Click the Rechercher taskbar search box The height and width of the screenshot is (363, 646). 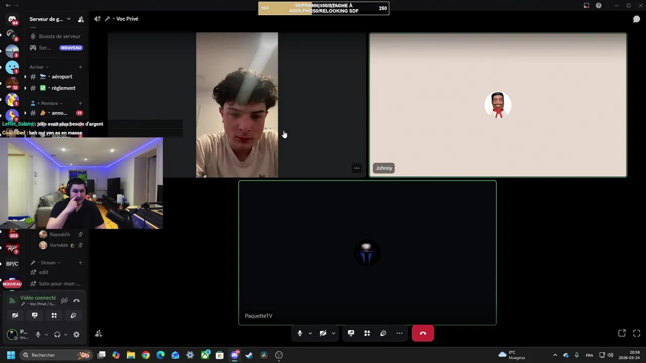56,355
